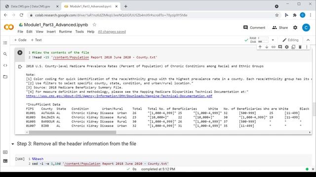Click the notebook title Module1_Part3_Advanced.ipynb
The height and width of the screenshot is (177, 316).
56,25
